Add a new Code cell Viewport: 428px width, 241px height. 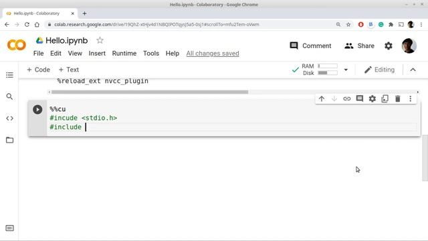39,70
